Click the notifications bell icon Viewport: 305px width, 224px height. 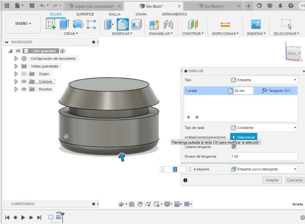[x=280, y=6]
